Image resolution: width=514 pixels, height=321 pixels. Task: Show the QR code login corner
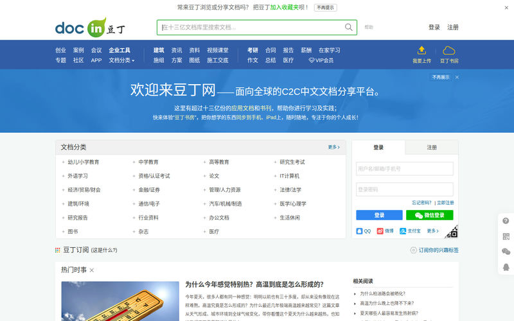[452, 232]
